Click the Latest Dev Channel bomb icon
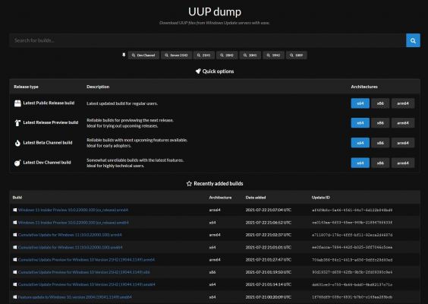Image resolution: width=428 pixels, height=304 pixels. tap(17, 163)
